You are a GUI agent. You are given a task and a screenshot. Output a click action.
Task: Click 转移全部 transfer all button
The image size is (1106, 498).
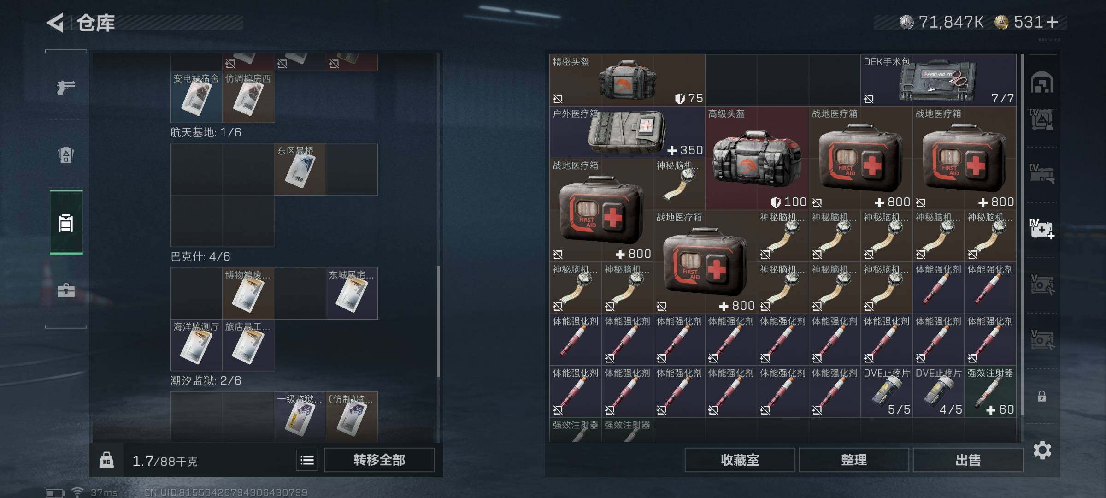click(379, 460)
